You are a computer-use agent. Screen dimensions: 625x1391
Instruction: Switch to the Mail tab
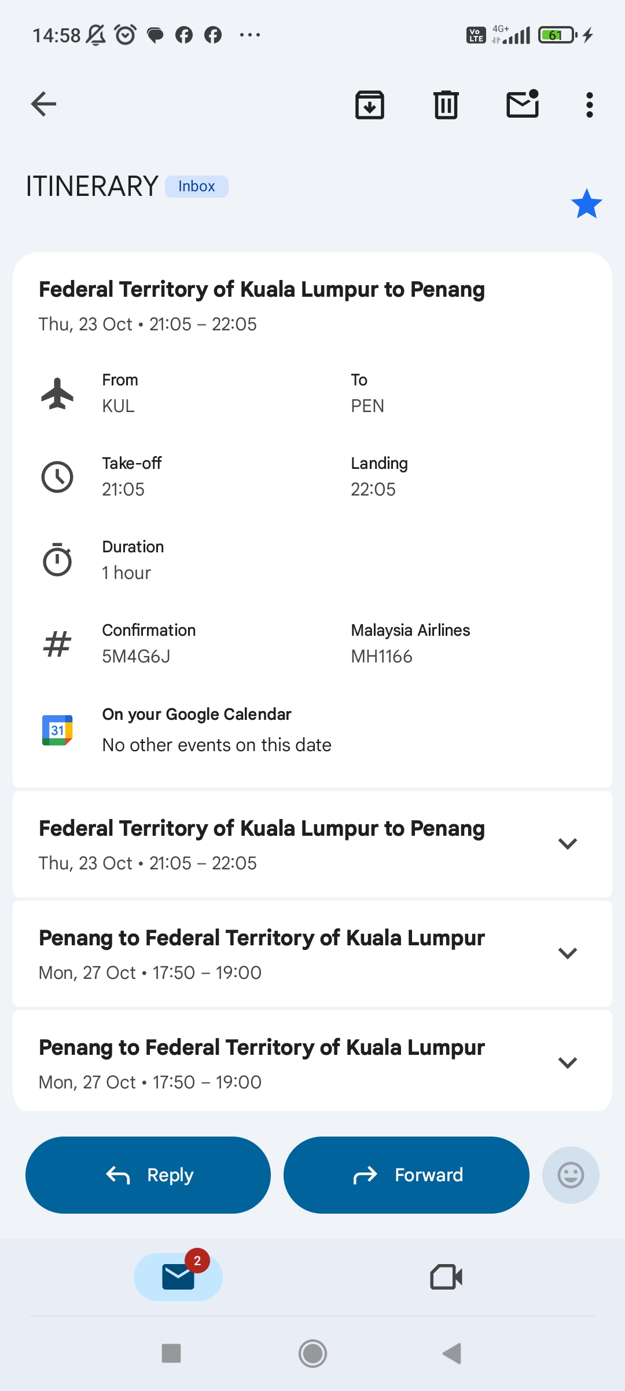(x=178, y=1277)
